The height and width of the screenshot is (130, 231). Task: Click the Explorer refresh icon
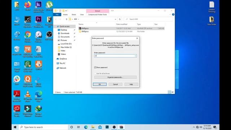tap(120, 19)
